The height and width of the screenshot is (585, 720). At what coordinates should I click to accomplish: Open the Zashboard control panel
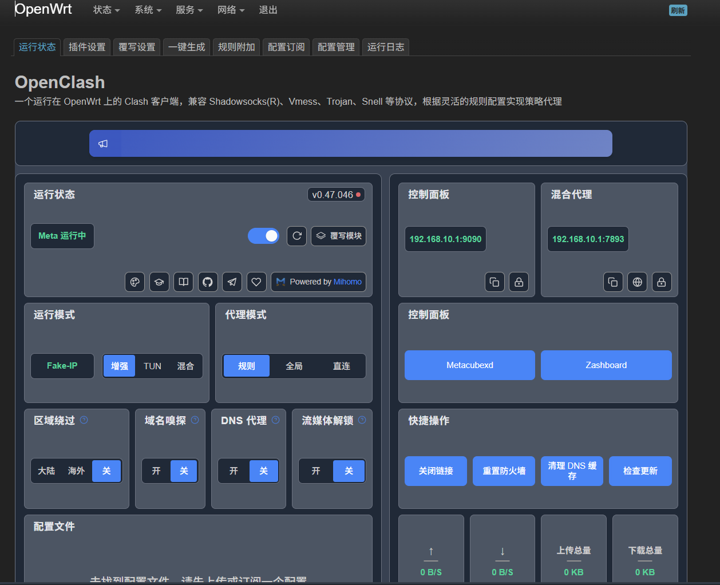click(x=606, y=365)
